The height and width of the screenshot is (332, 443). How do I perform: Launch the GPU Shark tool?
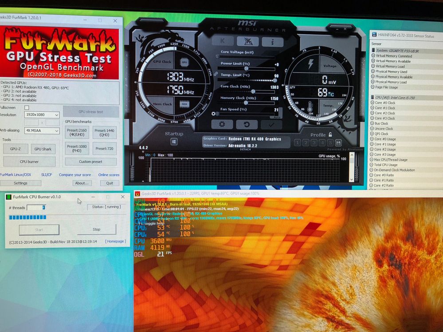(43, 149)
